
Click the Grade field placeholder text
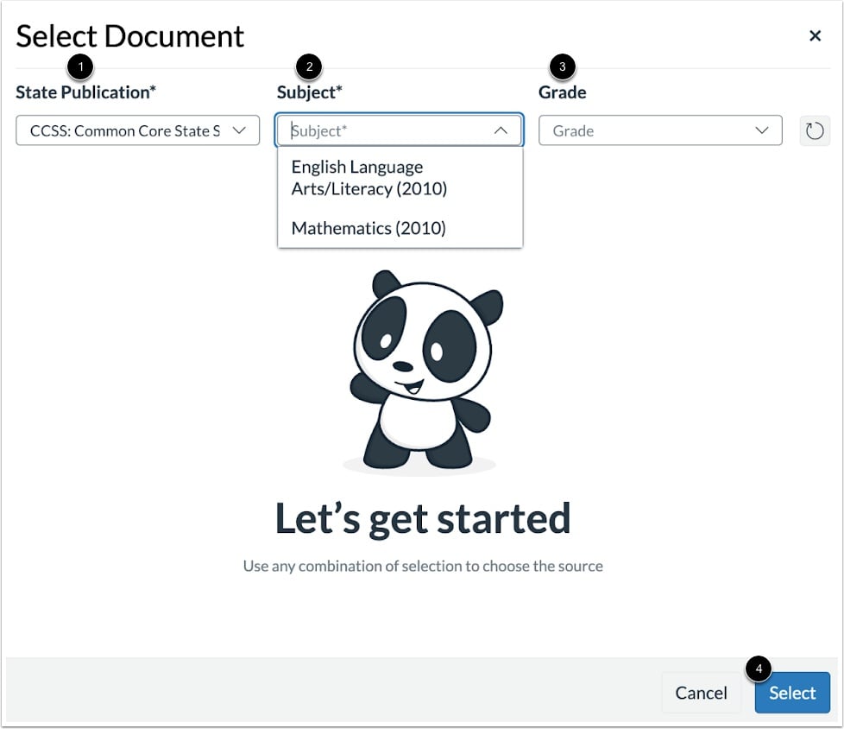pos(575,130)
